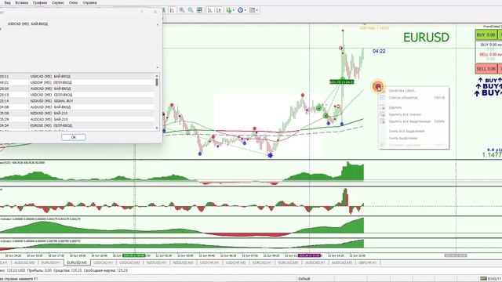Click the connection status indicator in status bar
The image size is (502, 282).
pos(490,279)
